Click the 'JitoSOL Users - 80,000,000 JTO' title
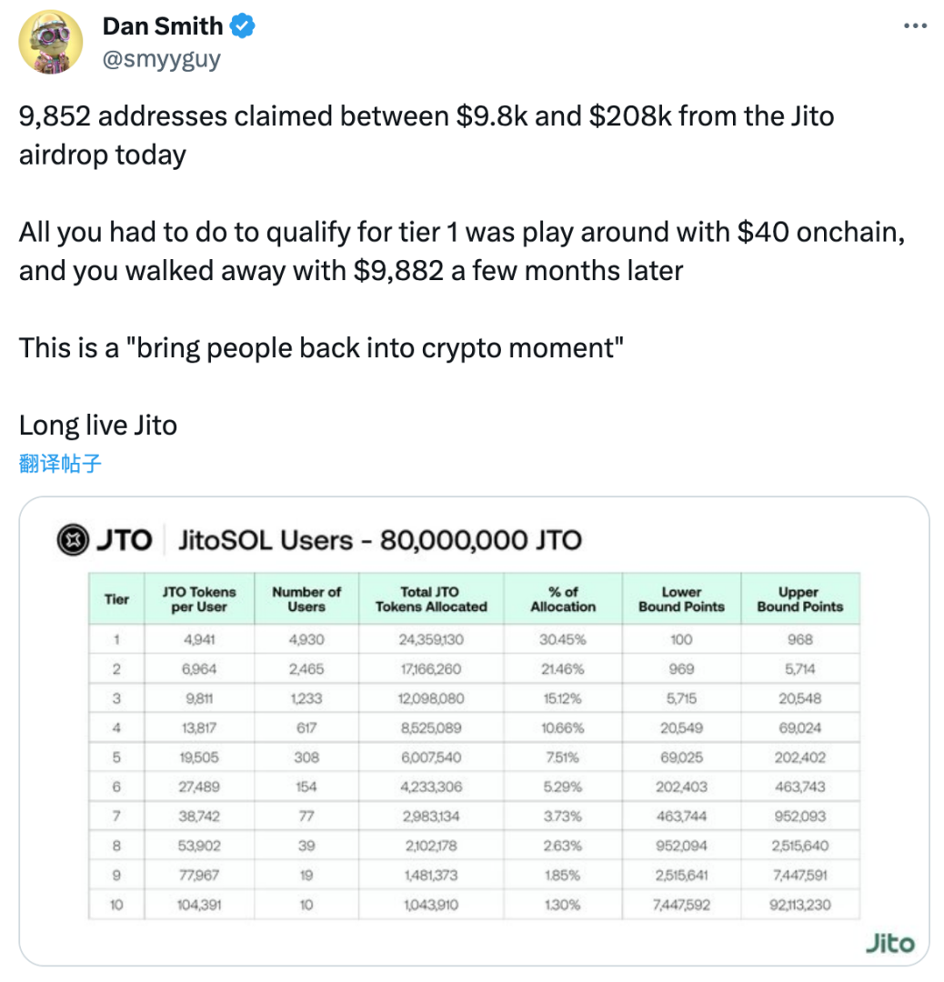 tap(380, 540)
